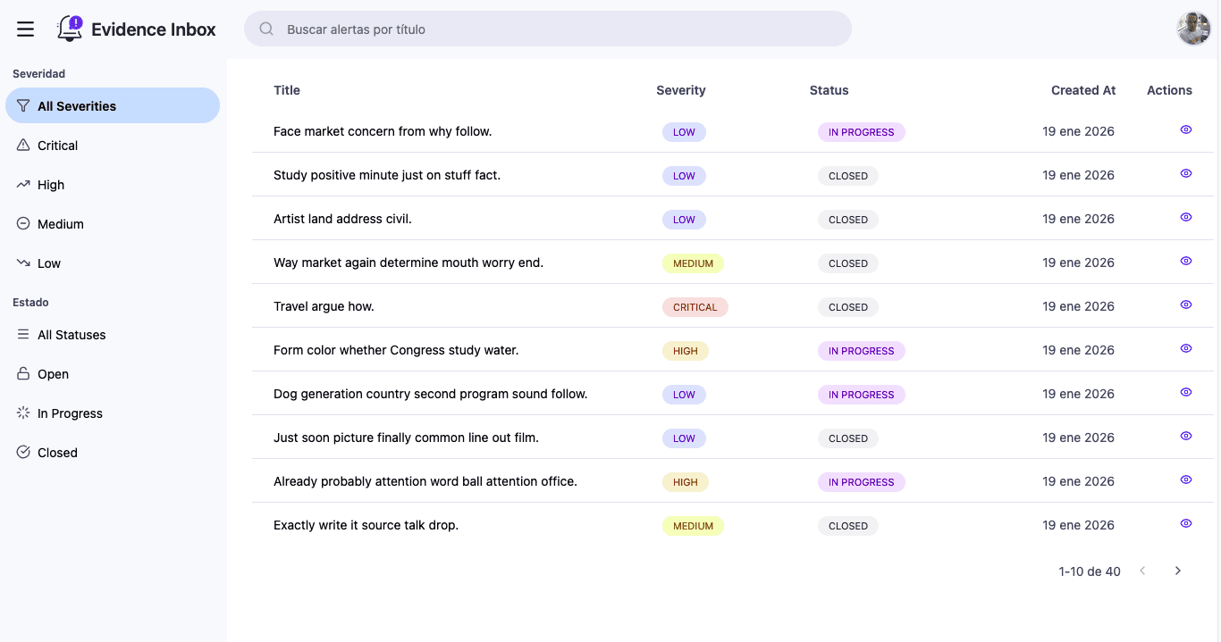Image resolution: width=1221 pixels, height=642 pixels.
Task: Click eye icon for 'Study positive minute' row
Action: (x=1186, y=173)
